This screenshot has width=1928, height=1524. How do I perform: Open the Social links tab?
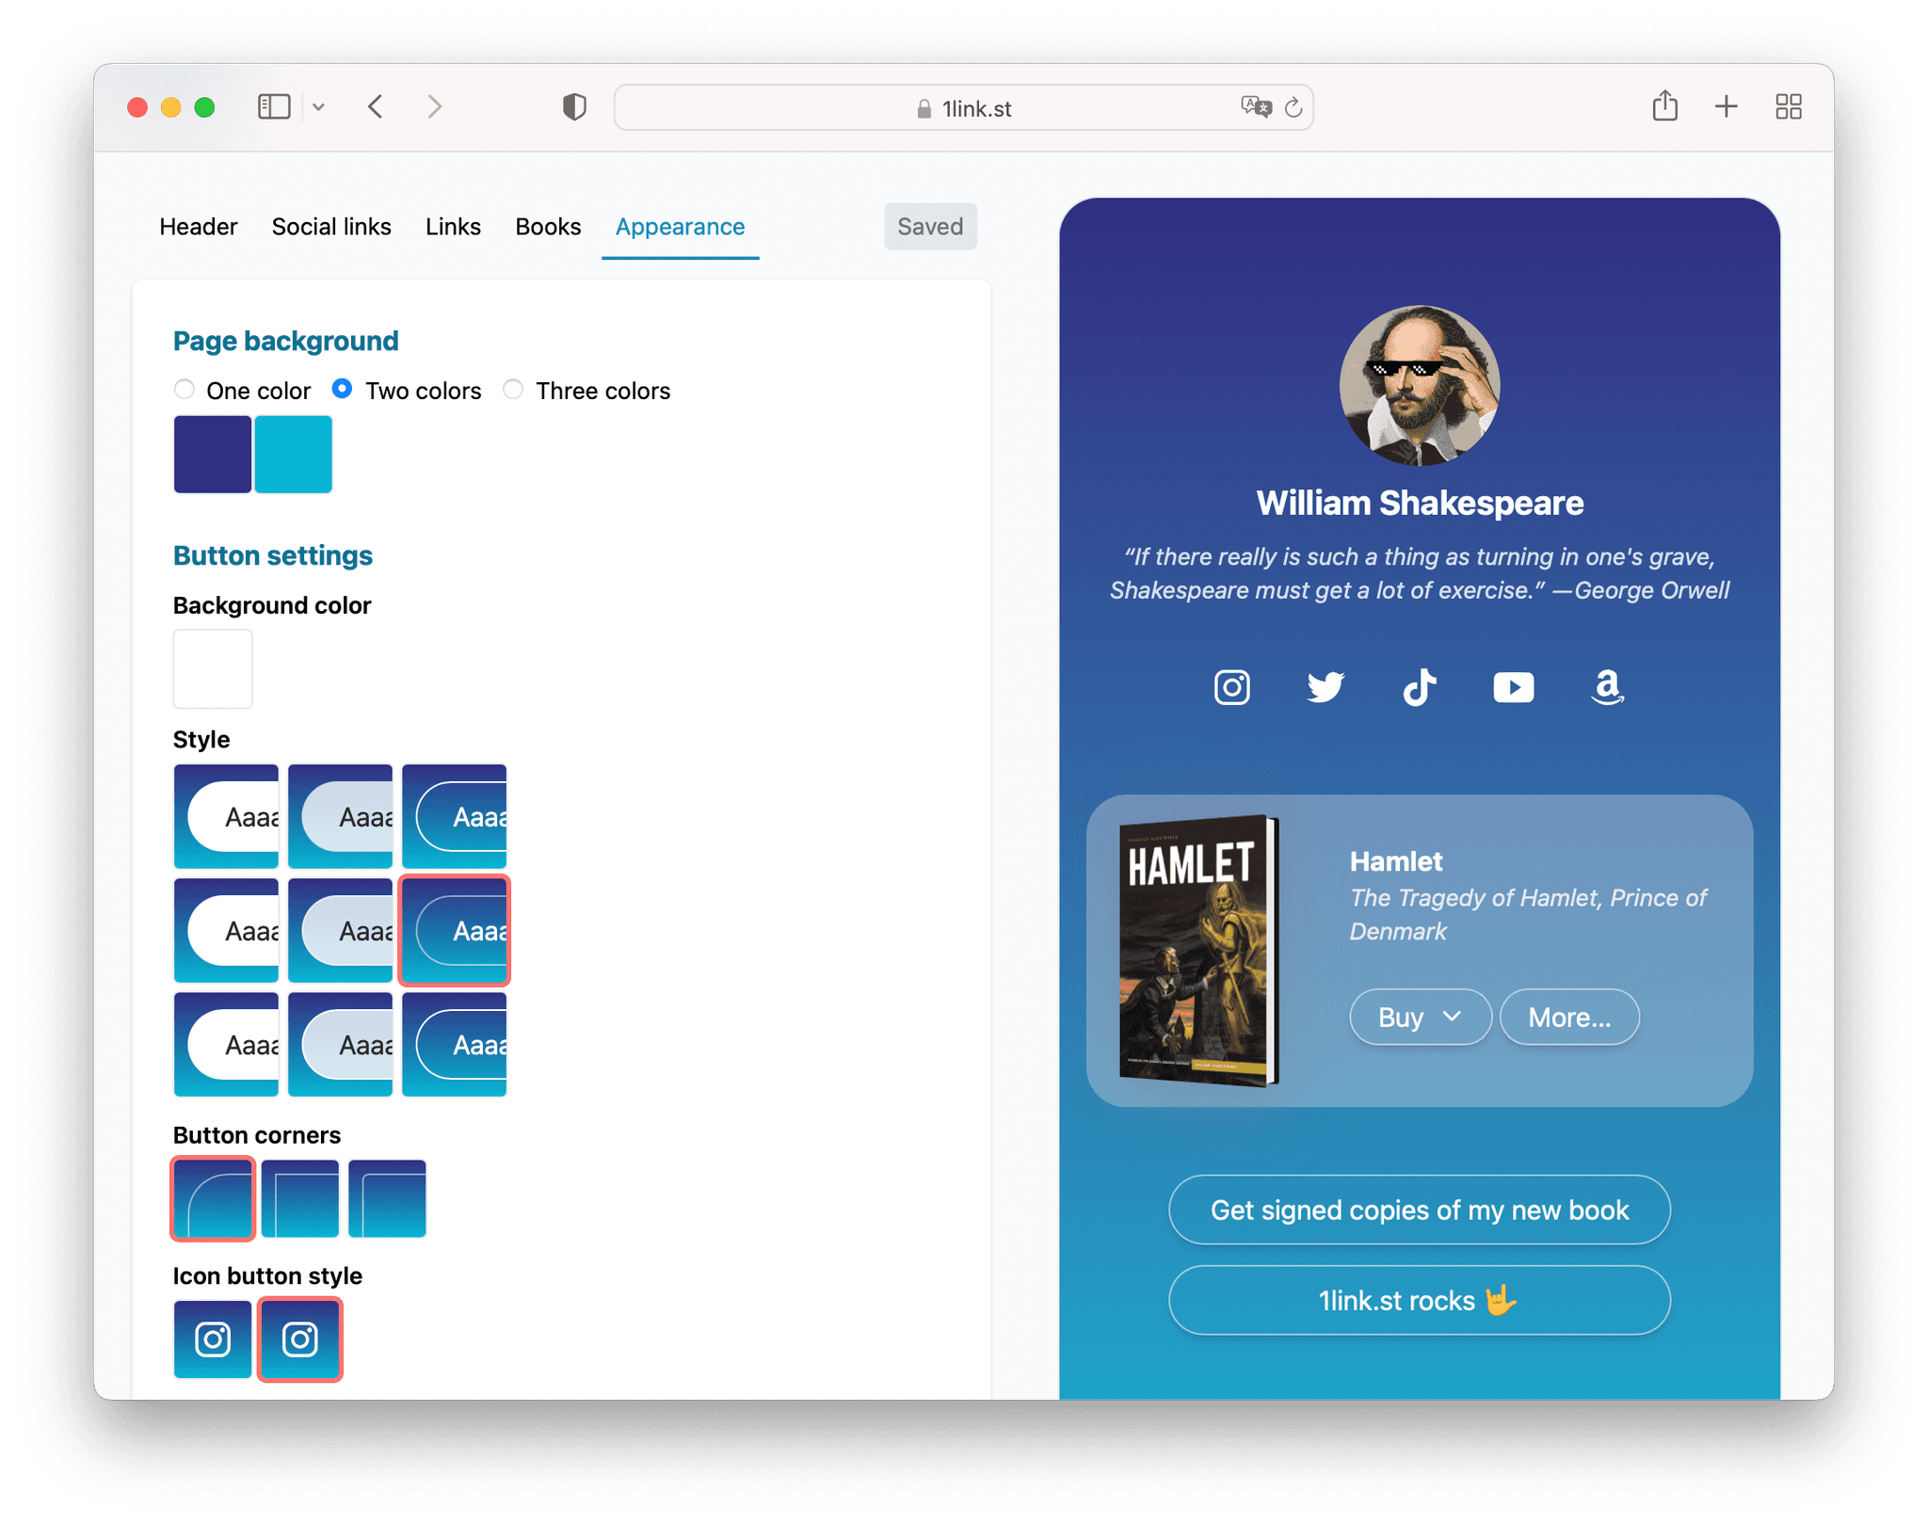(x=331, y=227)
